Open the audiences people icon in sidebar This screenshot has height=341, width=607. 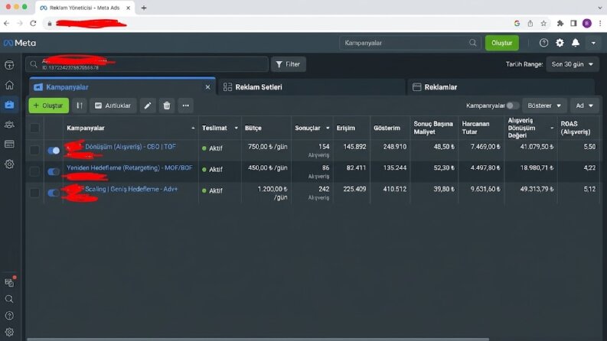tap(9, 125)
